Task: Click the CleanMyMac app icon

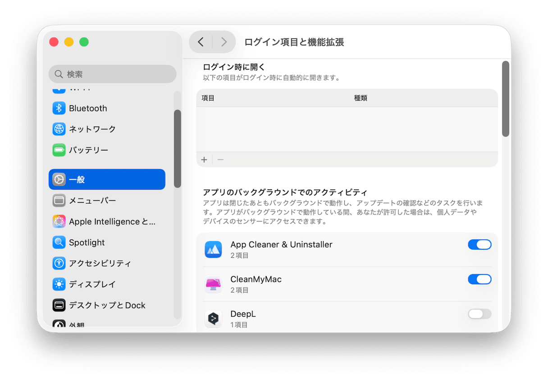Action: [x=213, y=283]
